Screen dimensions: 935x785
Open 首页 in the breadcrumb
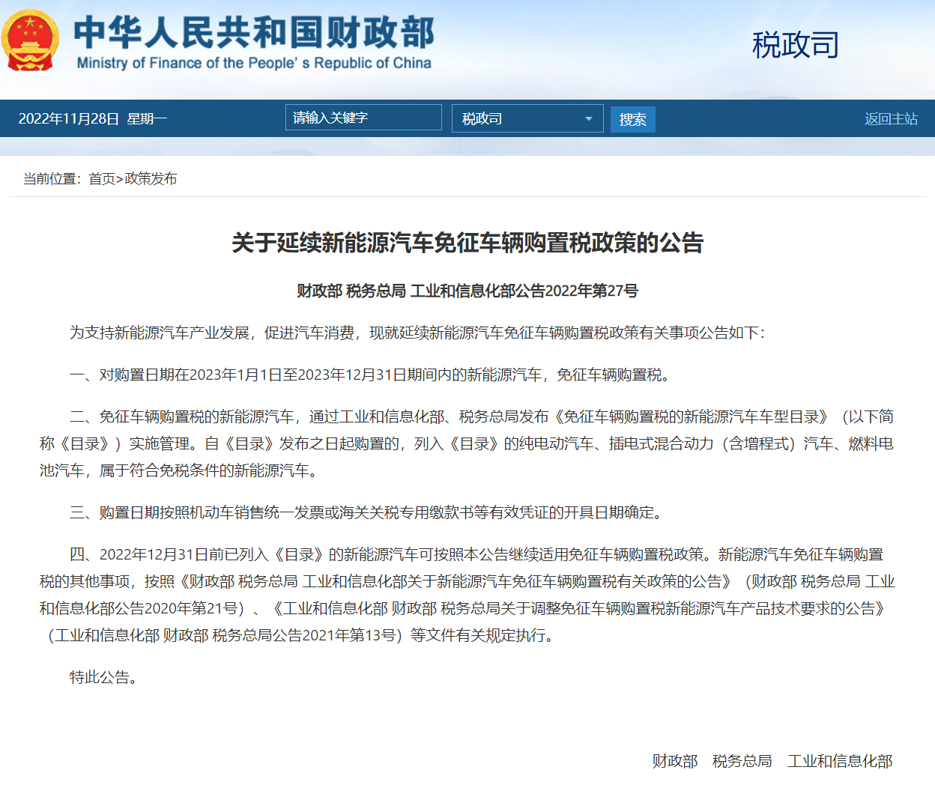point(102,179)
